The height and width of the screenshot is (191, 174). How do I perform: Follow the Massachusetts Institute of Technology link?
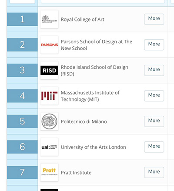[90, 96]
